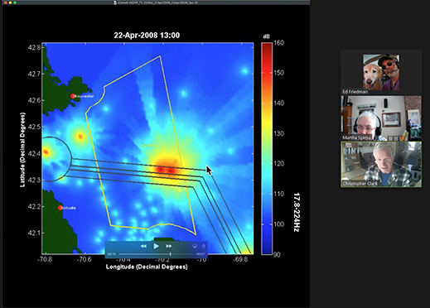
Task: Click the elapsed time label on the scrubber
Action: coord(111,254)
